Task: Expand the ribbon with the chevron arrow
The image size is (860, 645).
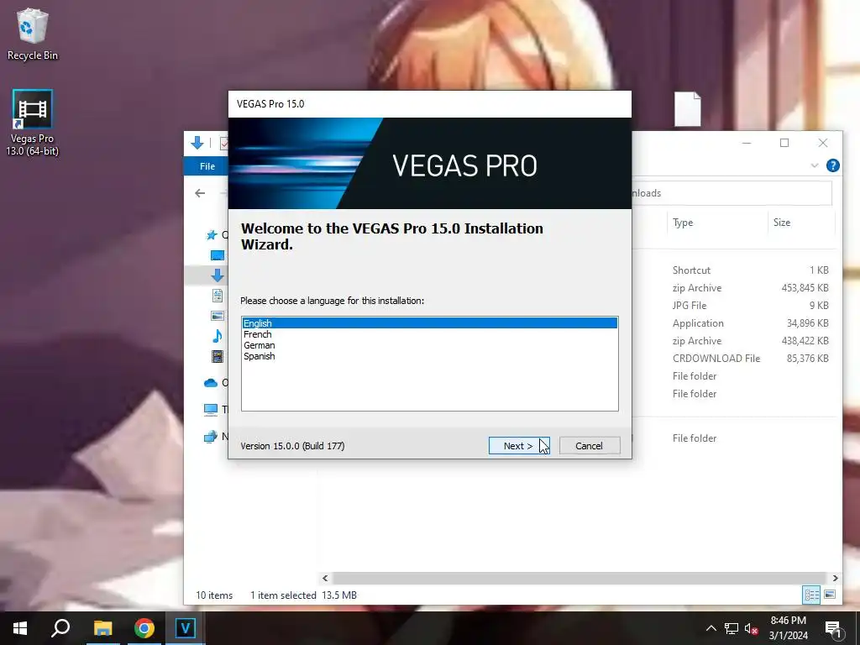Action: (815, 165)
